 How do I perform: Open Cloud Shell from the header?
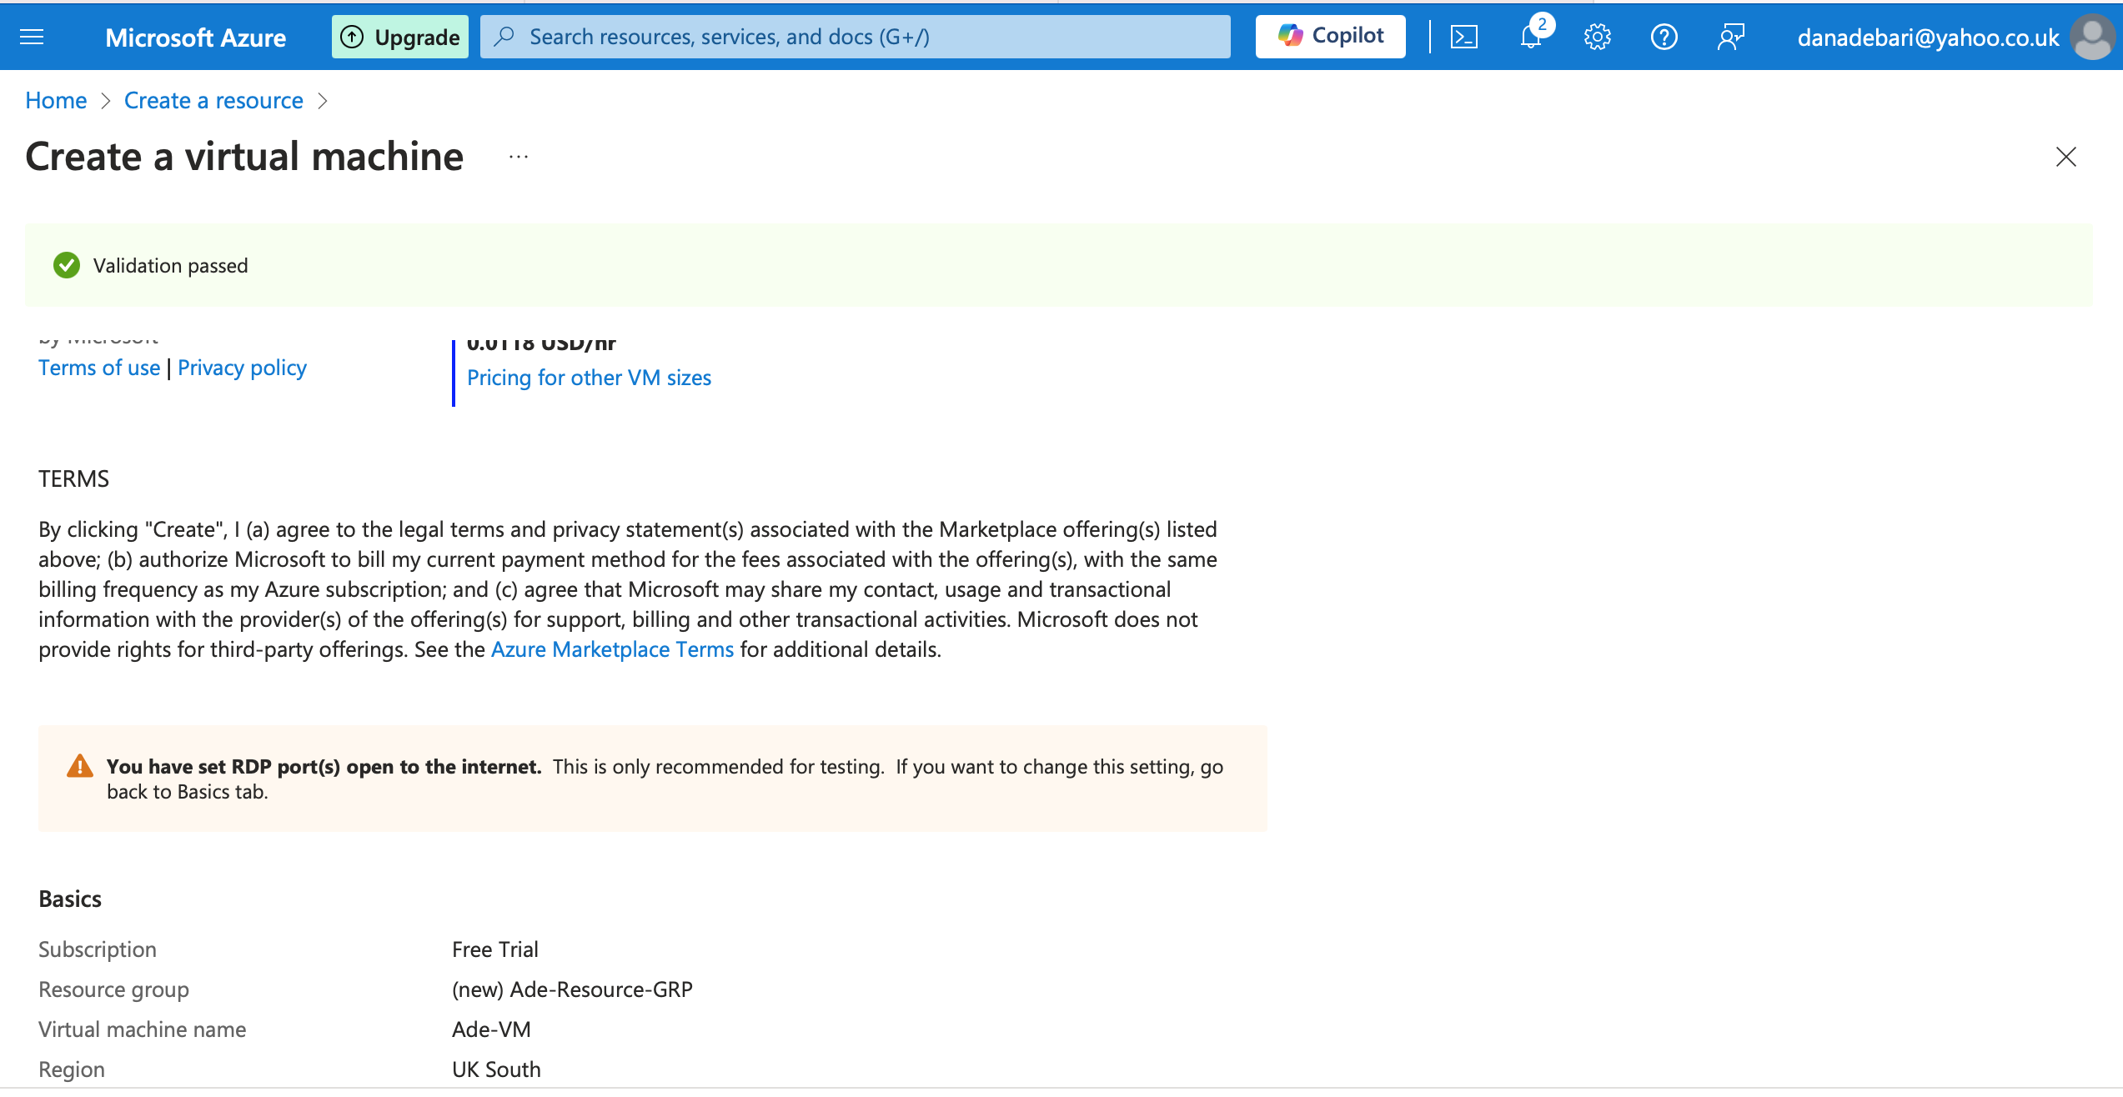point(1464,37)
